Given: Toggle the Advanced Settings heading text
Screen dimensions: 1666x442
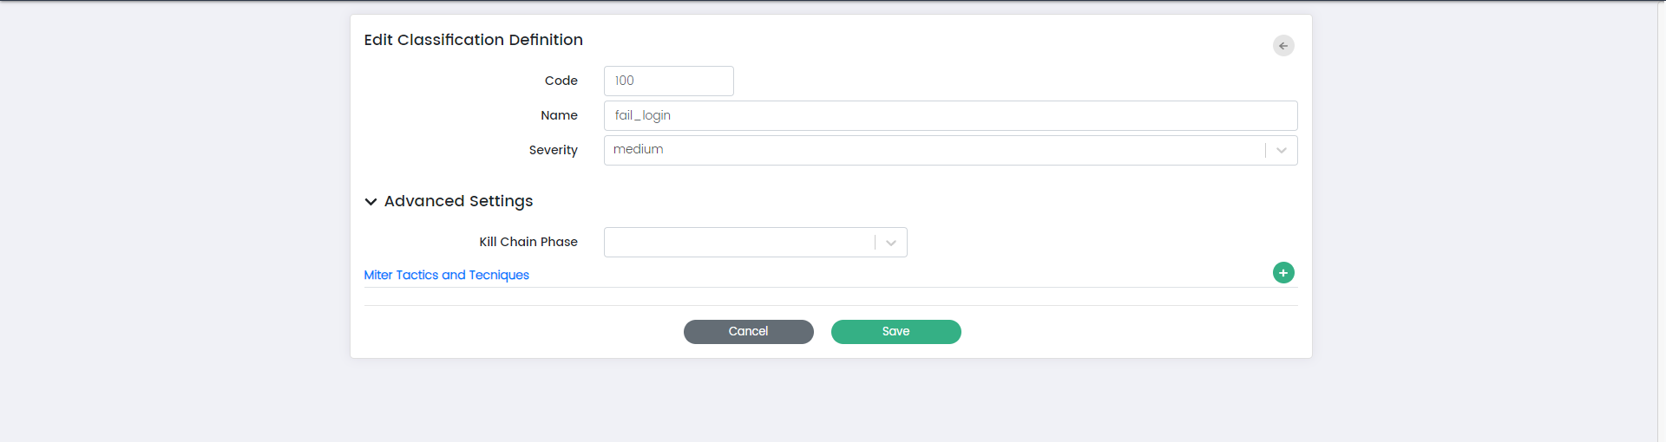Looking at the screenshot, I should [x=458, y=201].
